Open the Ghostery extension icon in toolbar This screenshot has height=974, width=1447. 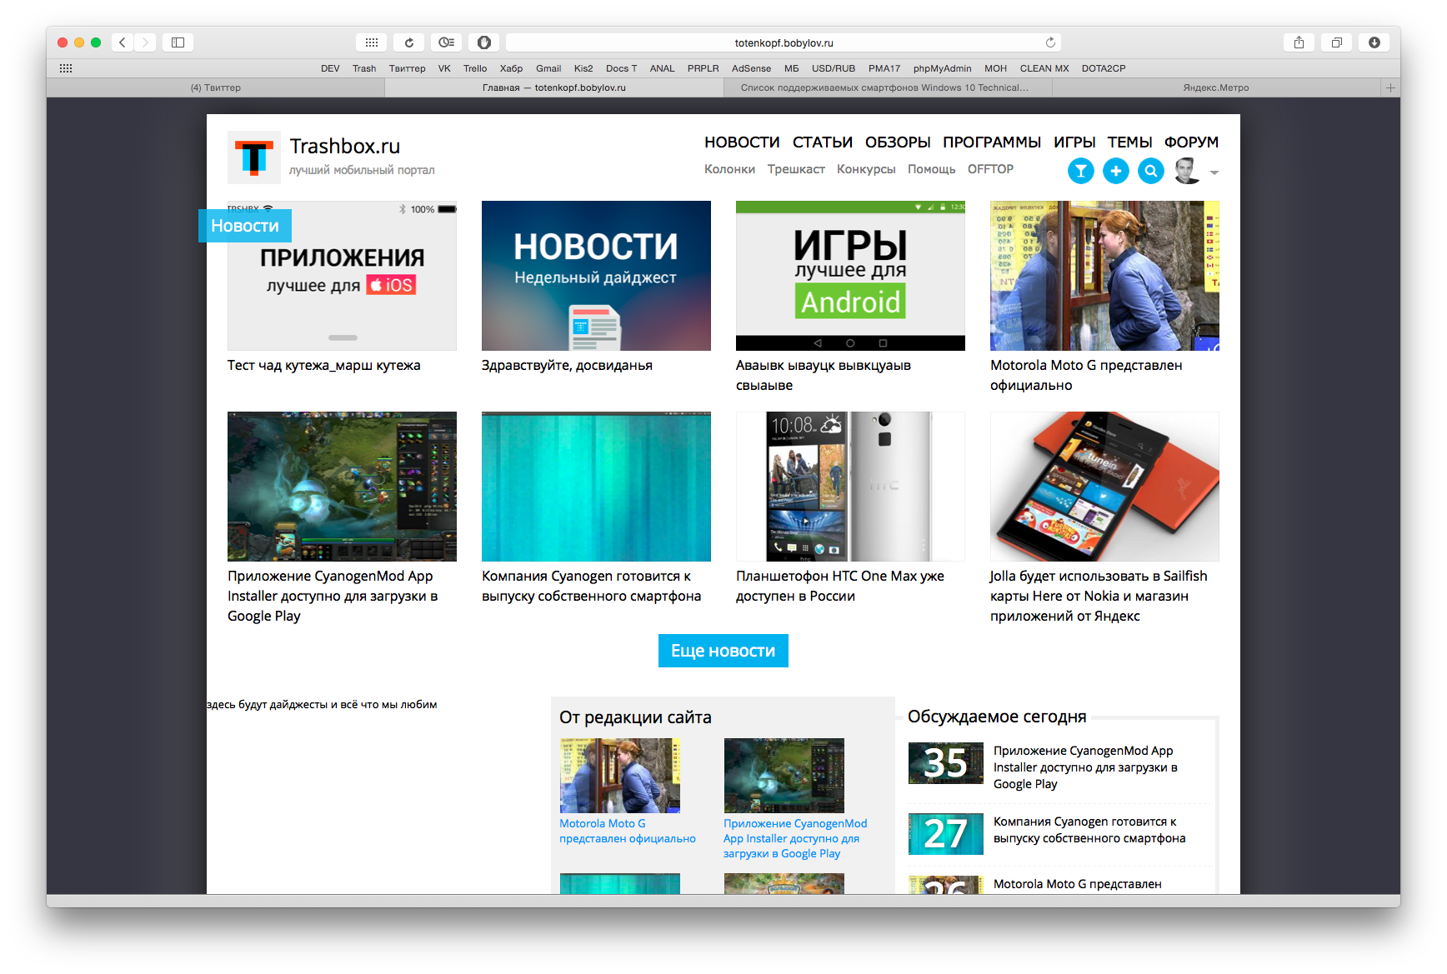[x=447, y=42]
